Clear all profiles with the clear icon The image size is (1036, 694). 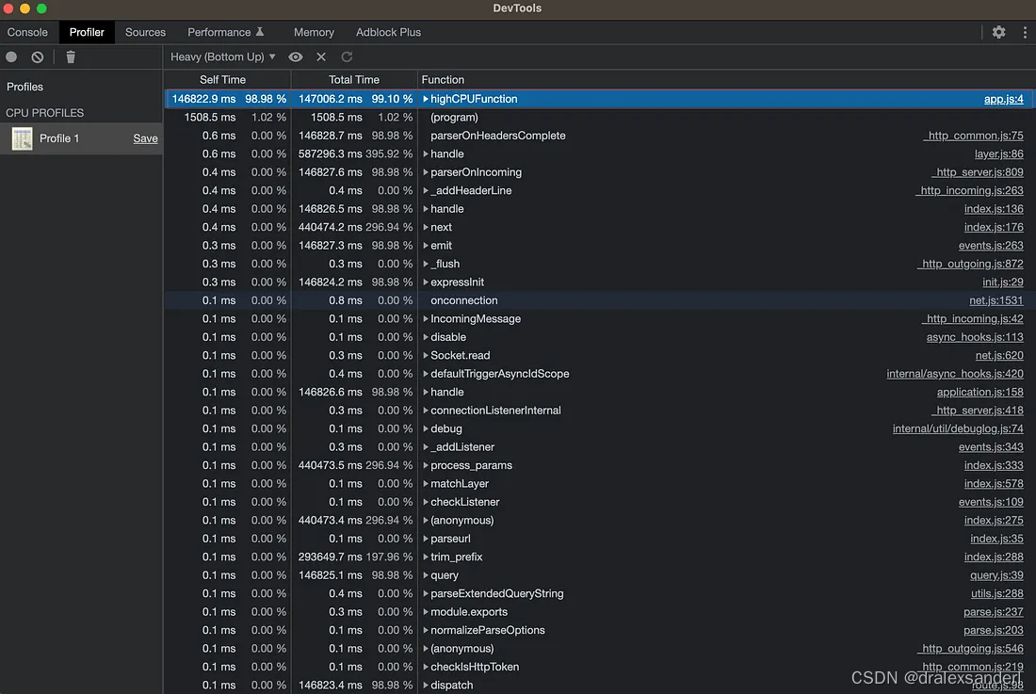click(x=37, y=57)
